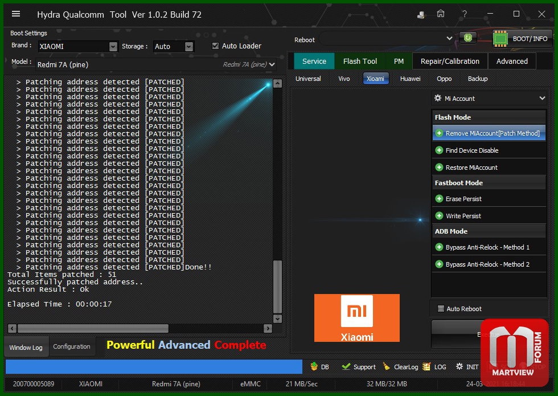Click plus icon beside Bypass Anti-Relock Method 1
The width and height of the screenshot is (558, 396).
439,247
